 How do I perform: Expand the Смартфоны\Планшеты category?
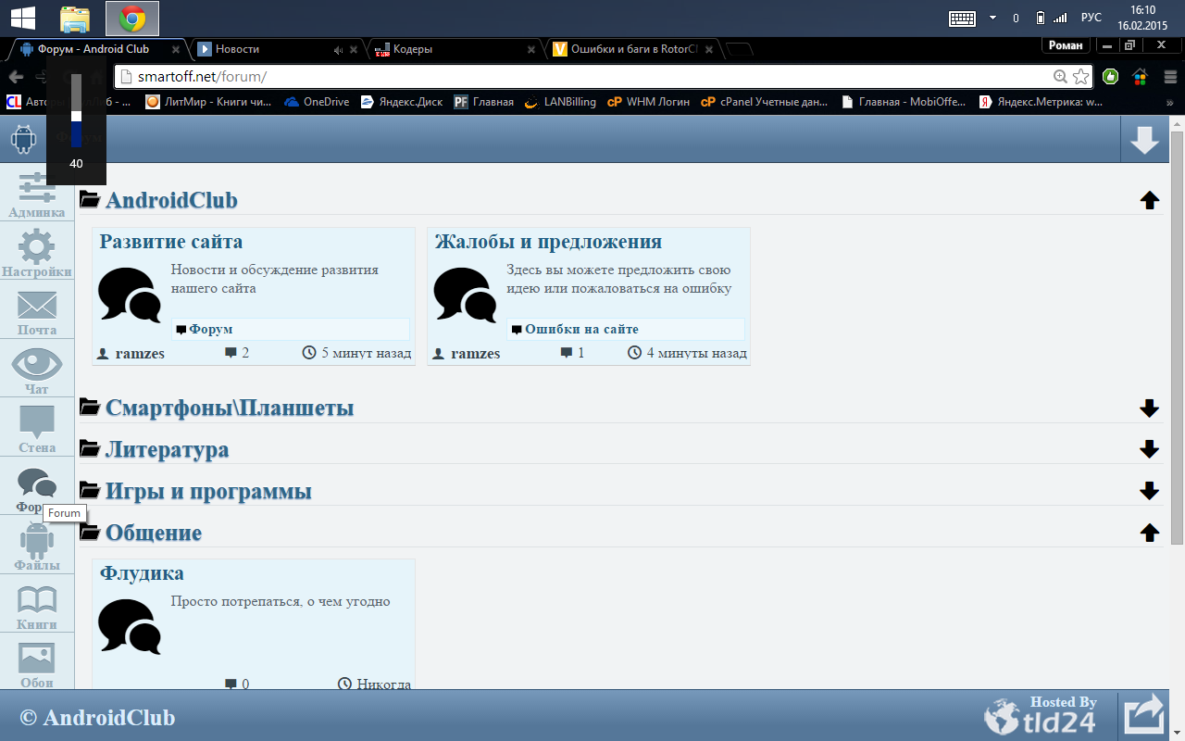point(1149,408)
